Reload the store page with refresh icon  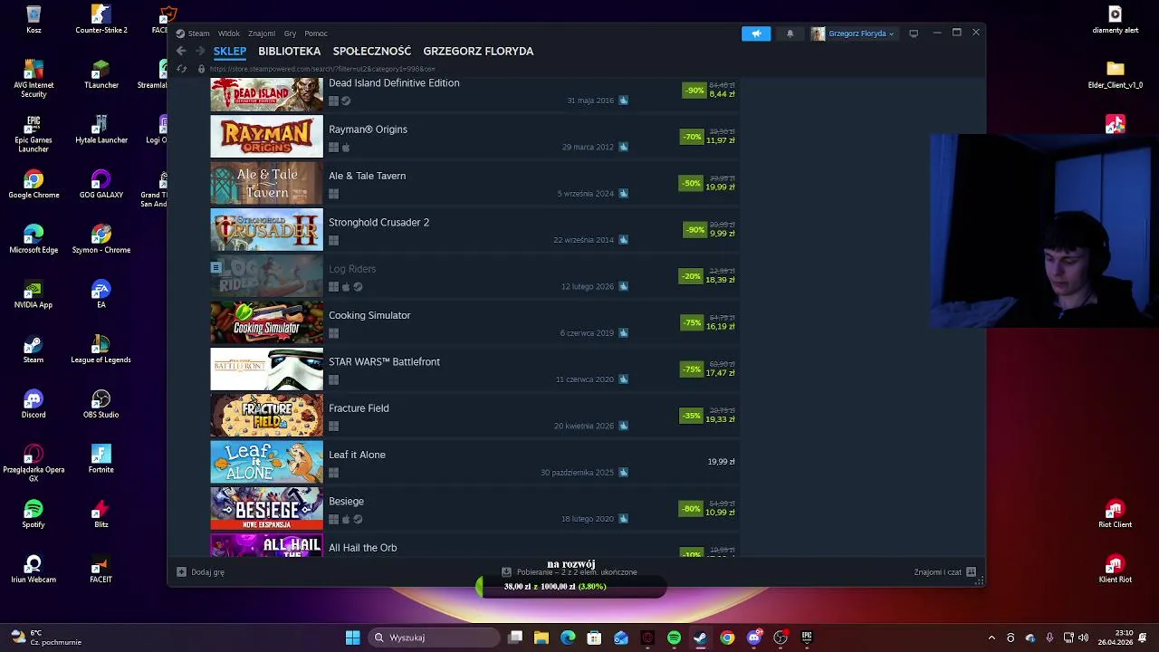point(181,69)
